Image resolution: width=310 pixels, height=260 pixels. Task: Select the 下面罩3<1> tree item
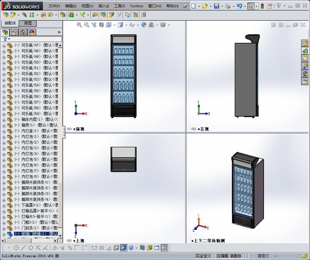(36, 205)
